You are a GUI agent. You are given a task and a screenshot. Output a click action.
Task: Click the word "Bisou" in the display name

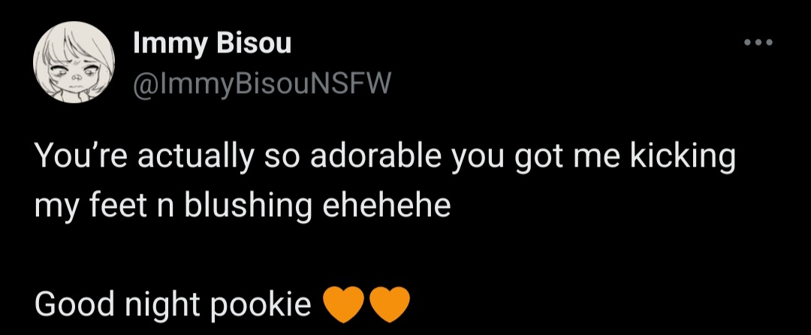point(254,43)
